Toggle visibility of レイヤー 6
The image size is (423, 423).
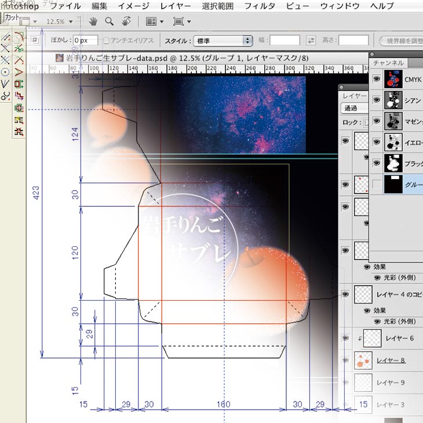345,338
